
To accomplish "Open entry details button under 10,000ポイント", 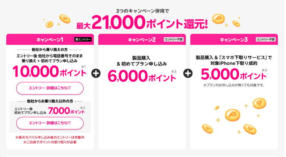I will coord(50,88).
